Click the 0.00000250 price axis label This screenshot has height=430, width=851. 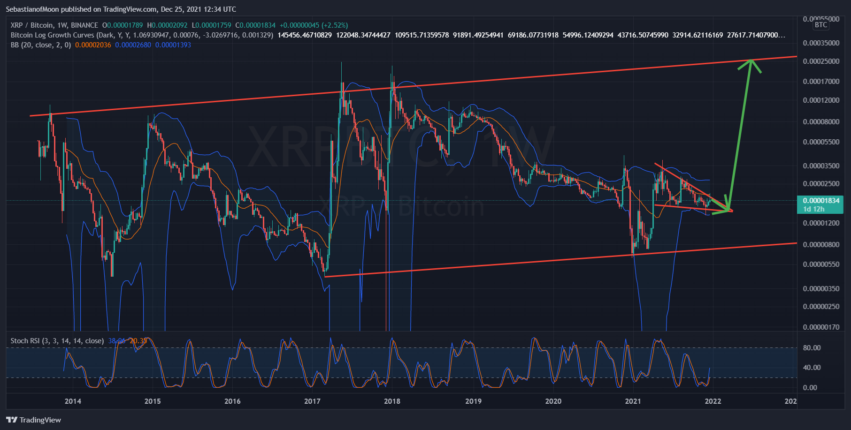821,307
